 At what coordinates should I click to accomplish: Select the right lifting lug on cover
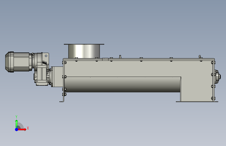[x=200, y=57]
